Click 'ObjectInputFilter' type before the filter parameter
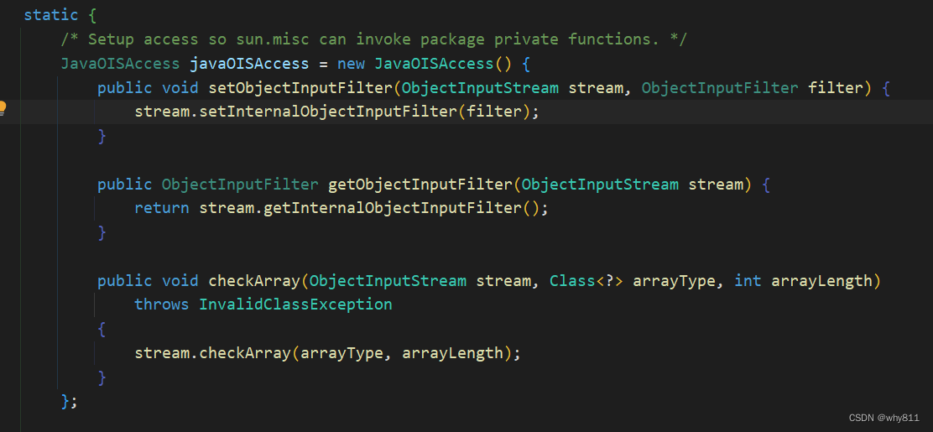 tap(719, 88)
